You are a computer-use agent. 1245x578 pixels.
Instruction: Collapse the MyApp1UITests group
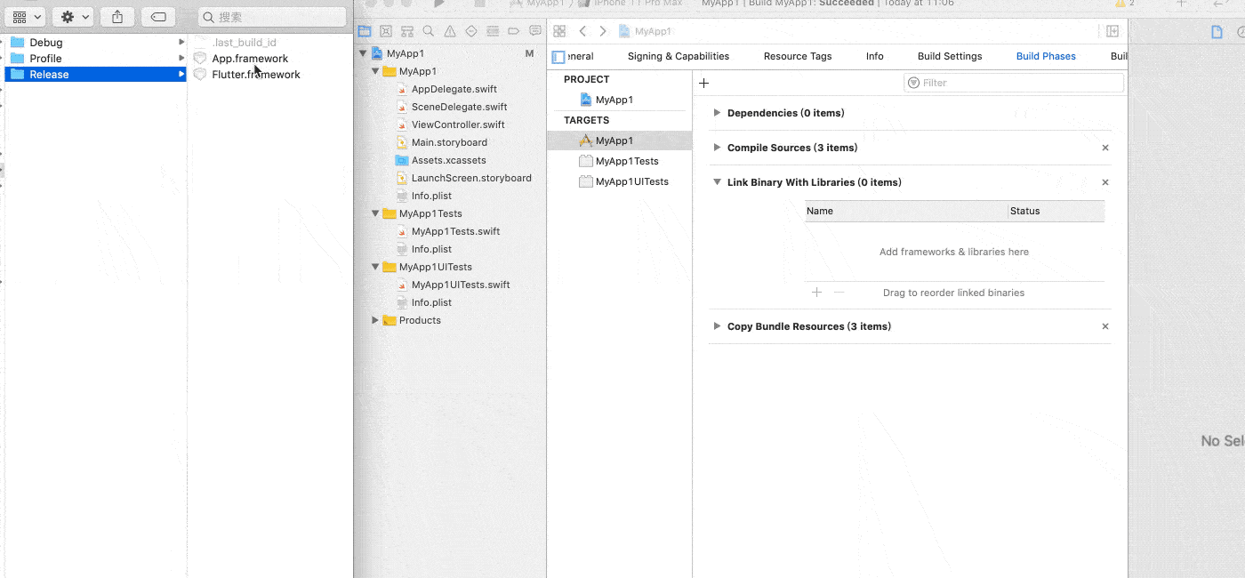[x=375, y=267]
